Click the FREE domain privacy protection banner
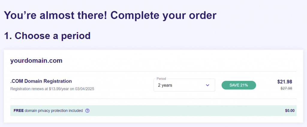Image resolution: width=307 pixels, height=127 pixels. click(153, 111)
